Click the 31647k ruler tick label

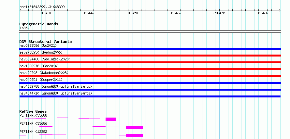tap(219, 13)
